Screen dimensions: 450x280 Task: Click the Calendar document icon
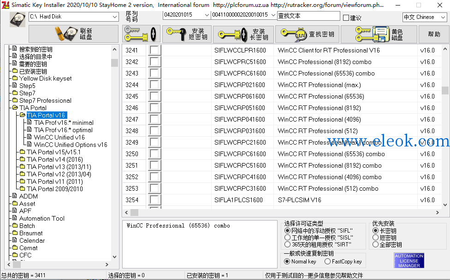click(15, 240)
